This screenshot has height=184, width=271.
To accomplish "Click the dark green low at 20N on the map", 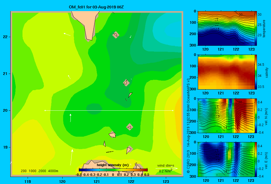I will coord(94,109).
